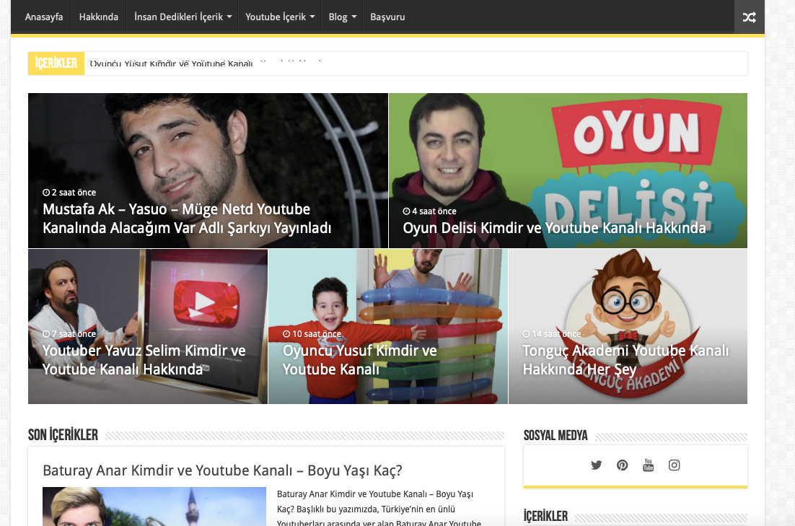Open Youtuber Yavuz Selim Kimdir article headline

pyautogui.click(x=144, y=360)
